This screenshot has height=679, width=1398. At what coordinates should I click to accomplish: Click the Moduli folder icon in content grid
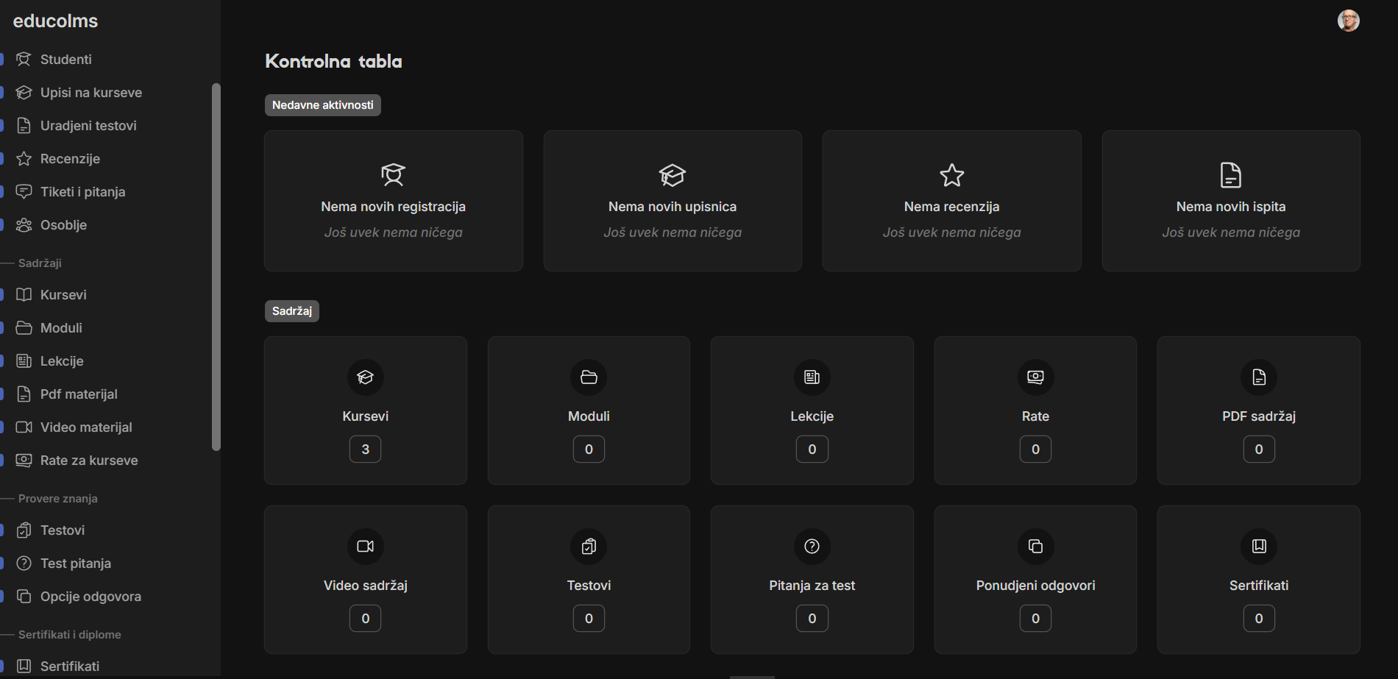[x=589, y=377]
